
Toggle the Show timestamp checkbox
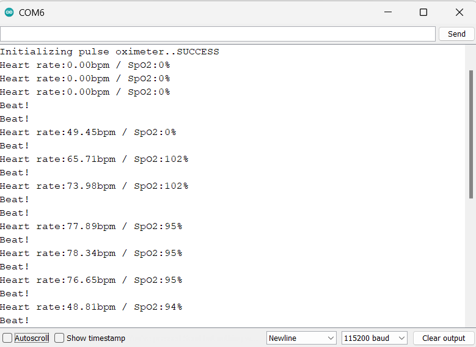[59, 338]
